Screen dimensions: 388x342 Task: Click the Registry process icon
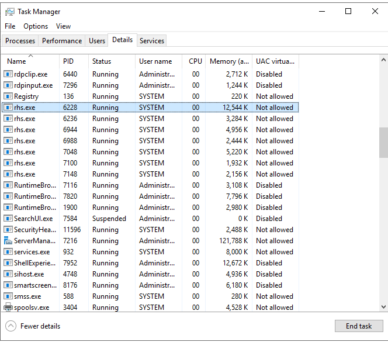pyautogui.click(x=8, y=96)
